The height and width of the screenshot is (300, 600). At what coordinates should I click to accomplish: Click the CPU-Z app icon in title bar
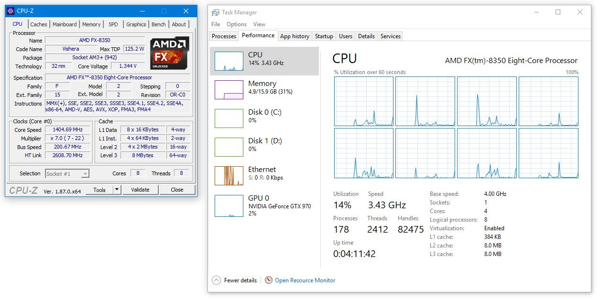(11, 11)
